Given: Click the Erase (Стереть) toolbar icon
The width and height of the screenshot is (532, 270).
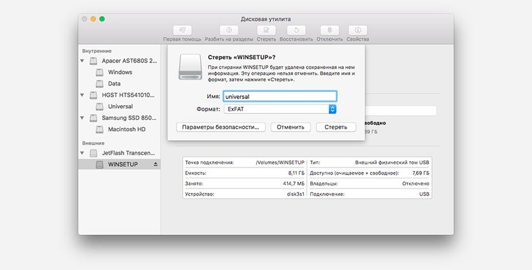Looking at the screenshot, I should coord(266,30).
